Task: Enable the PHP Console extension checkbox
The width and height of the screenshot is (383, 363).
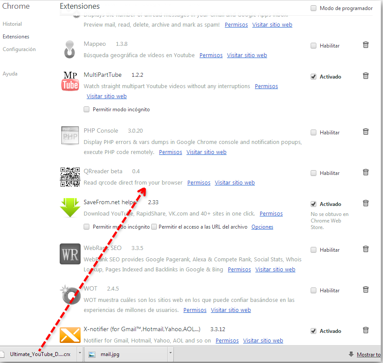Action: [313, 133]
